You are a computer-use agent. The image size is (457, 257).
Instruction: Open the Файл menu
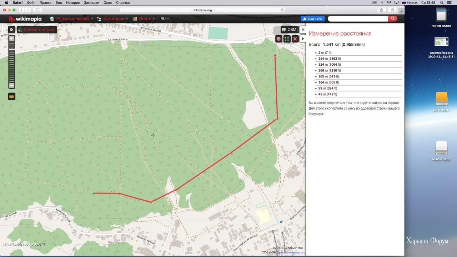(31, 2)
